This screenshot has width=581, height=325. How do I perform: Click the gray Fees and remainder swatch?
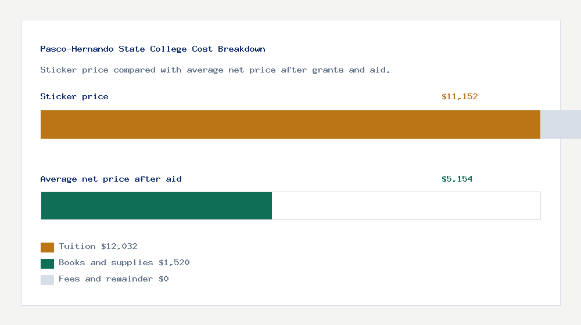tap(47, 280)
